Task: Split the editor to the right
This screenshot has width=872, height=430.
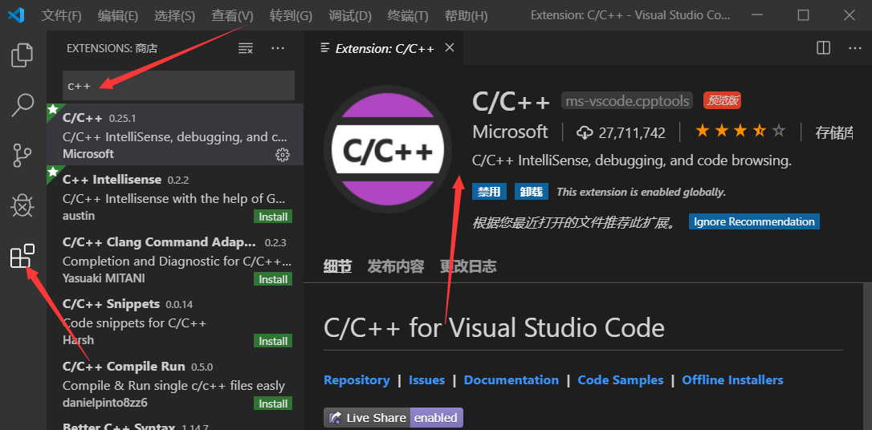Action: pyautogui.click(x=823, y=48)
